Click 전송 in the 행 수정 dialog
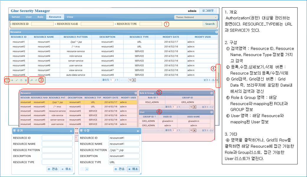Image resolution: width=307 pixels, height=177 pixels. coord(120,169)
